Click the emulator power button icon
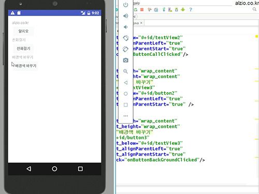This screenshot has height=194, width=259. [125, 5]
